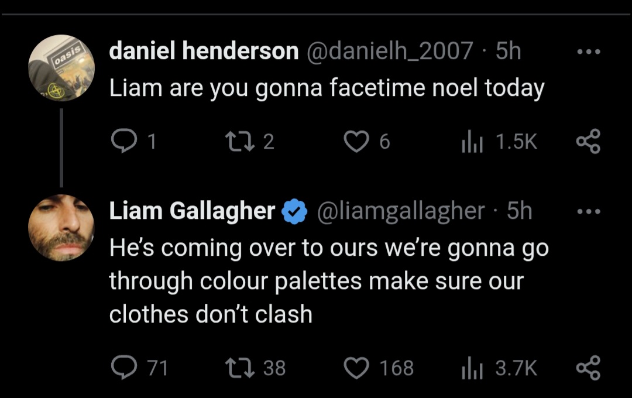Visit daniel henderson's profile name

point(204,51)
